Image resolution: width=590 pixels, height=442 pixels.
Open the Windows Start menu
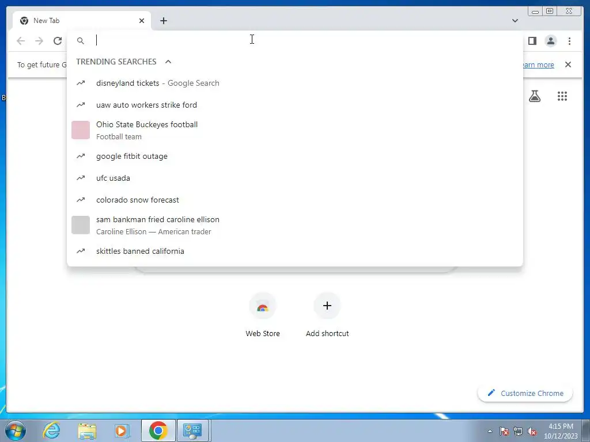point(15,430)
